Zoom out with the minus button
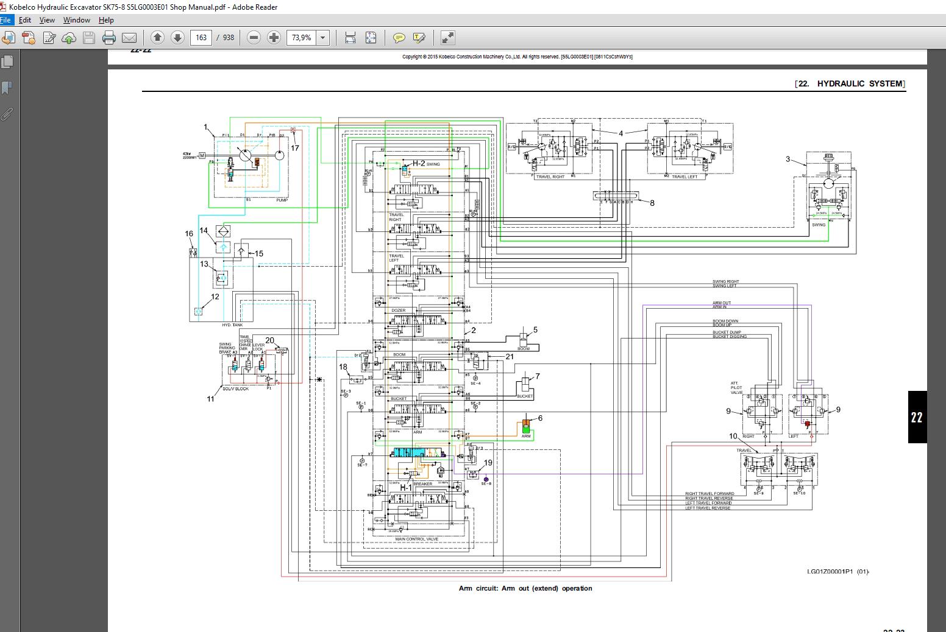This screenshot has width=946, height=632. point(254,38)
